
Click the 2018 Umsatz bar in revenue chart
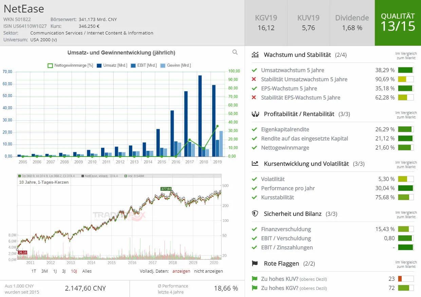point(200,116)
